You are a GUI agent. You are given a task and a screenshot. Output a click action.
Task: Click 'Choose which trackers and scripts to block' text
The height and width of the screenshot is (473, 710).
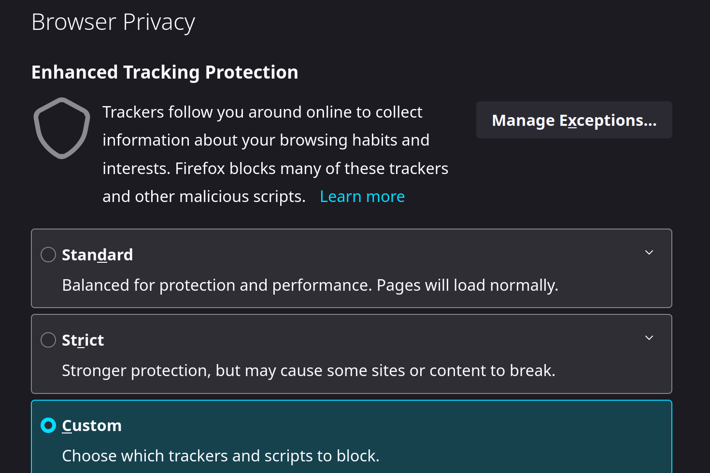point(221,456)
